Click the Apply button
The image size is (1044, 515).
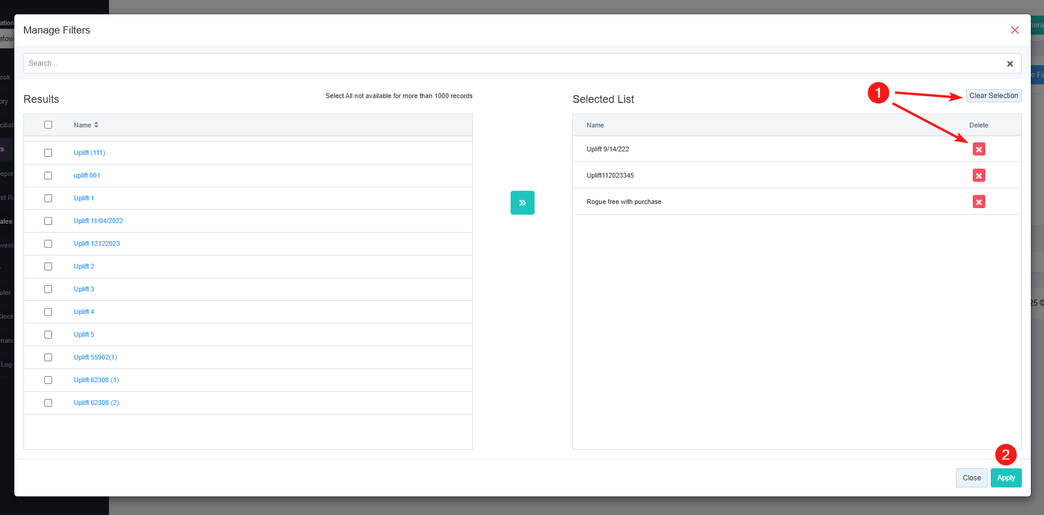coord(1006,478)
